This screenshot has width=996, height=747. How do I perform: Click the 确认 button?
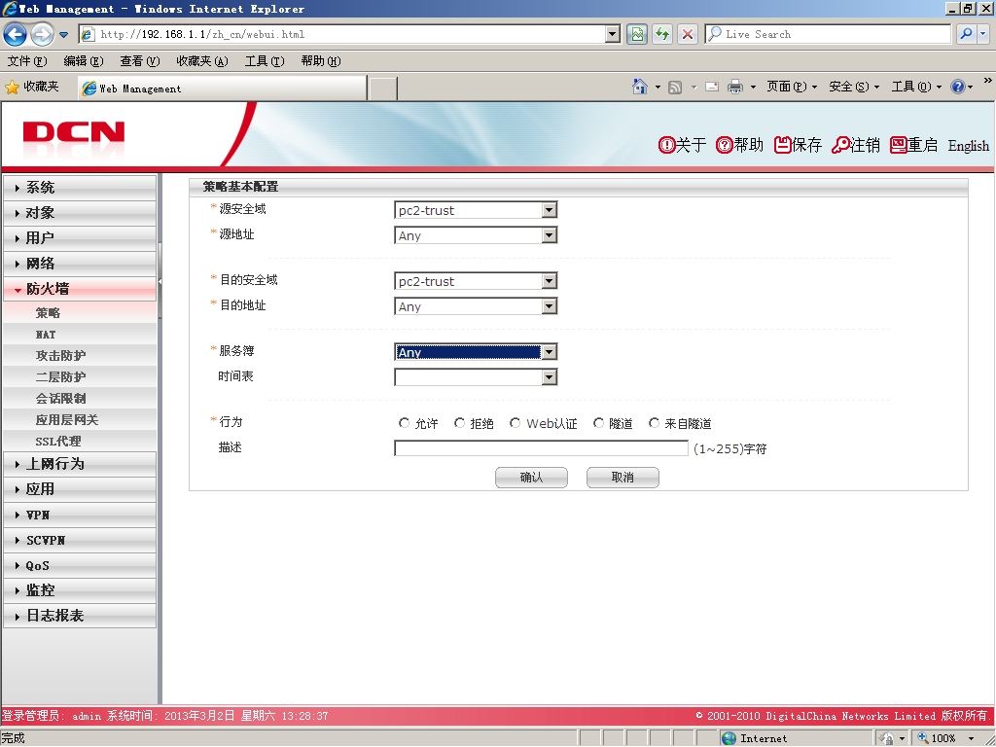532,477
